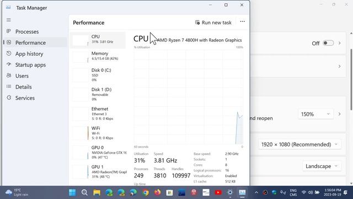Open the YouTube taskbar icon
Image resolution: width=353 pixels, height=199 pixels.
218,192
